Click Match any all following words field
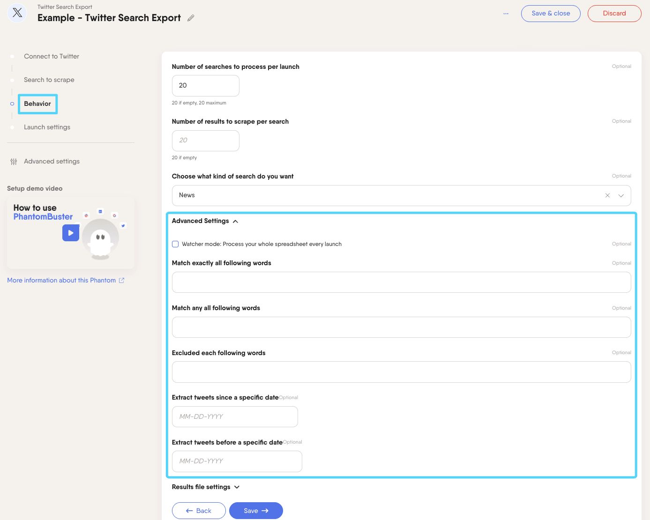This screenshot has width=650, height=520. 401,327
